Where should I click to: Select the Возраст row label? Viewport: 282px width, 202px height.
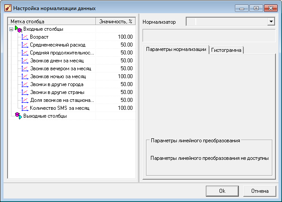pos(39,37)
